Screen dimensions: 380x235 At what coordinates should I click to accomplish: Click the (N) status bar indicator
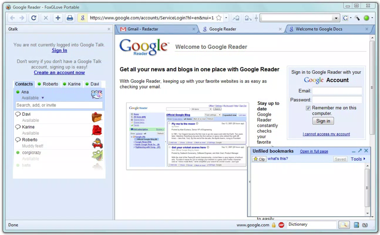(x=365, y=225)
